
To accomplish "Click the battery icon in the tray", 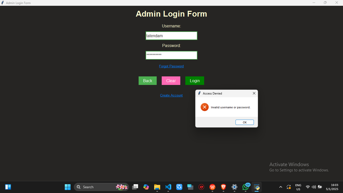I will (320, 187).
